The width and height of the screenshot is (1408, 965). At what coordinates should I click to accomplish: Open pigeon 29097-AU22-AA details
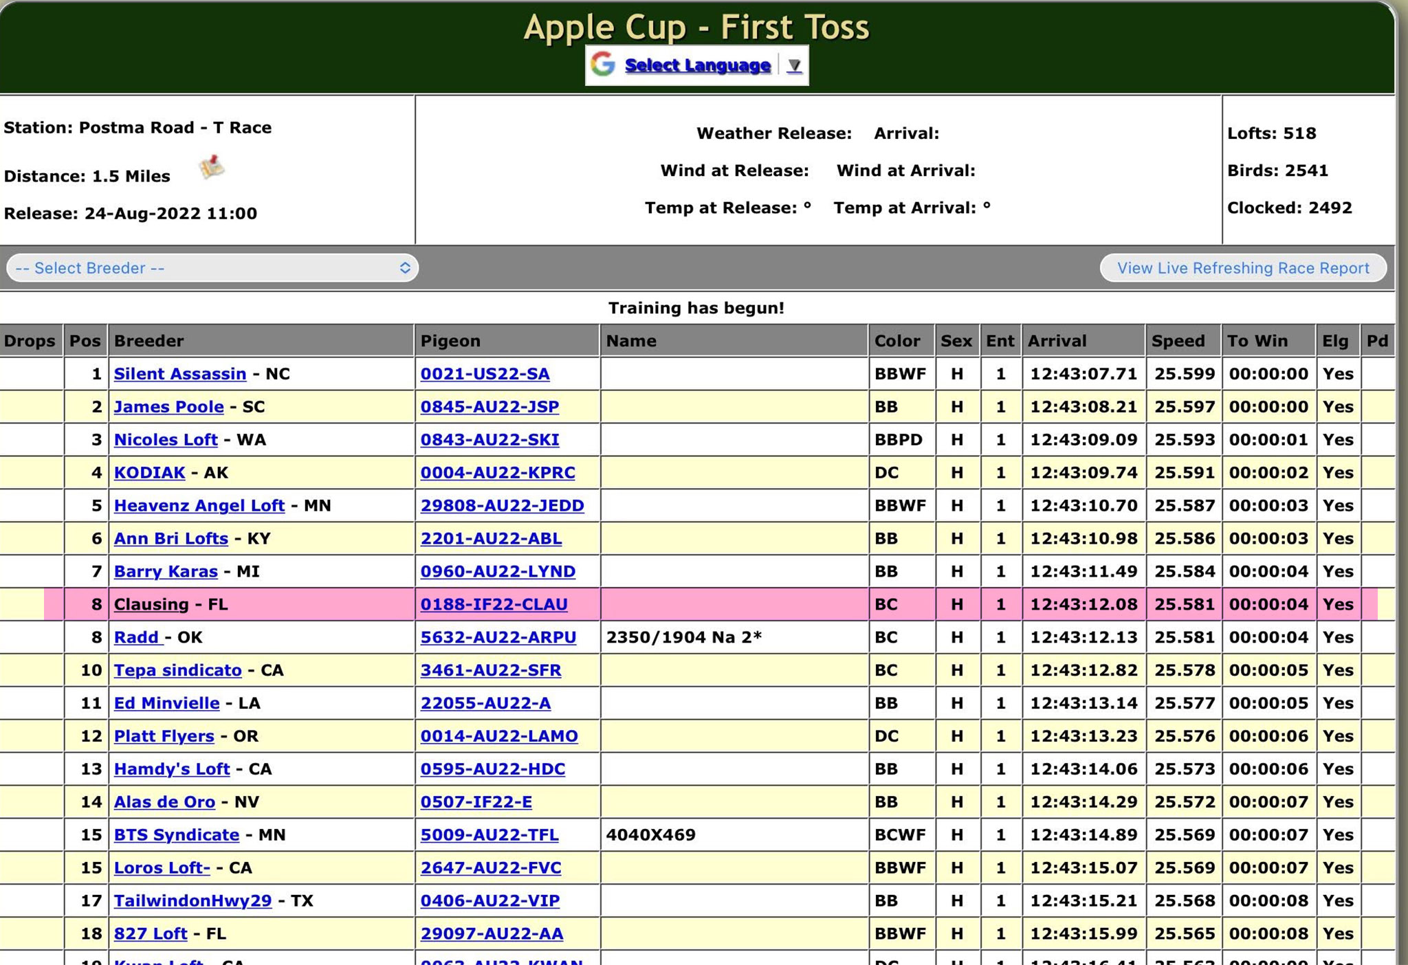click(492, 935)
